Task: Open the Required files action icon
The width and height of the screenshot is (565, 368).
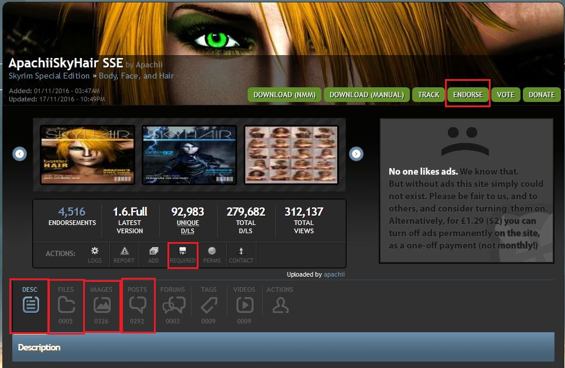Action: (x=183, y=251)
